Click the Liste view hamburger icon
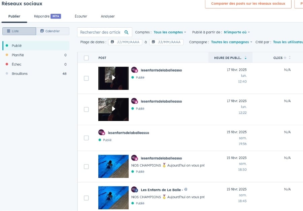The width and height of the screenshot is (303, 211). pos(8,31)
